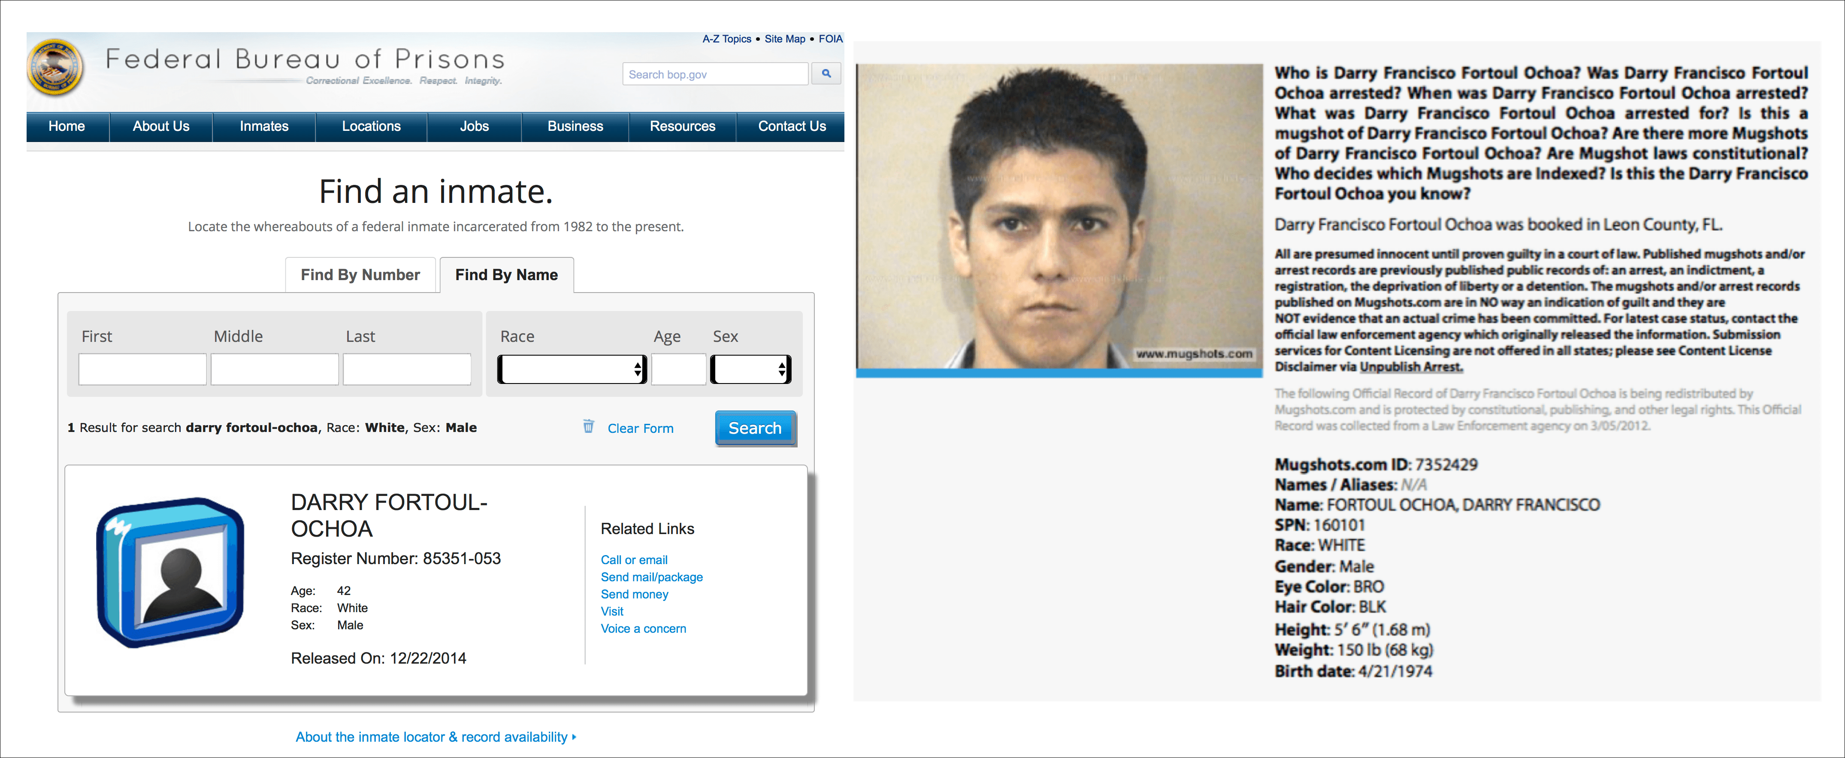Open the A-Z Topics link
The height and width of the screenshot is (758, 1845).
tap(726, 39)
